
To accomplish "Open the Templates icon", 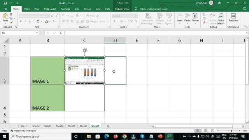I will 233,16.
